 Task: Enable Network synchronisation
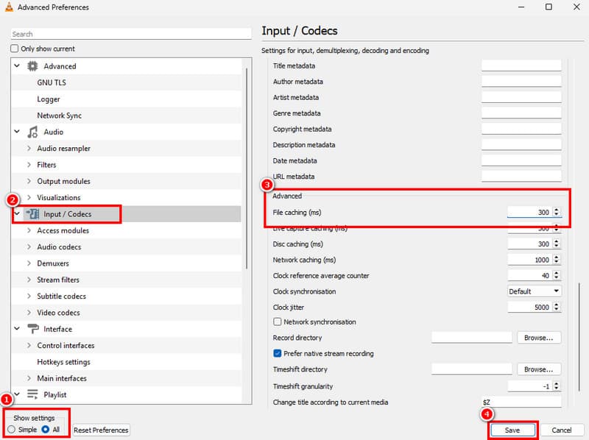[x=278, y=322]
